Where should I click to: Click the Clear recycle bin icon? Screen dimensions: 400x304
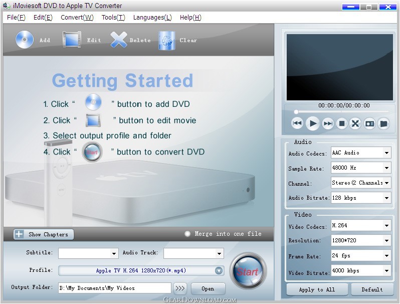[x=167, y=40]
